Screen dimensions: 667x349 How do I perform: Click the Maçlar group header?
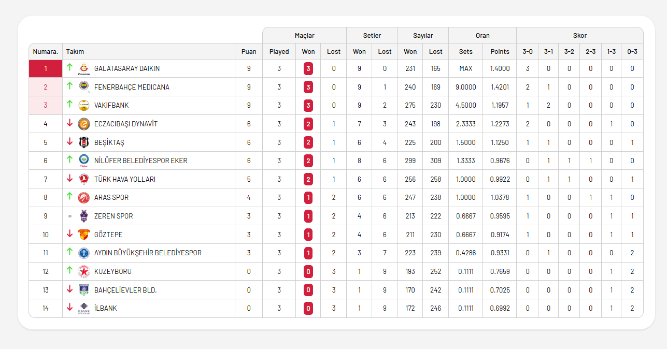(x=304, y=36)
